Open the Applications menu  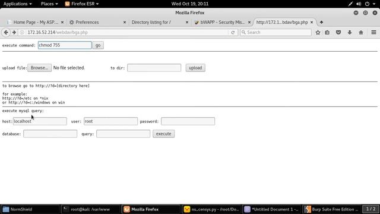coord(17,4)
